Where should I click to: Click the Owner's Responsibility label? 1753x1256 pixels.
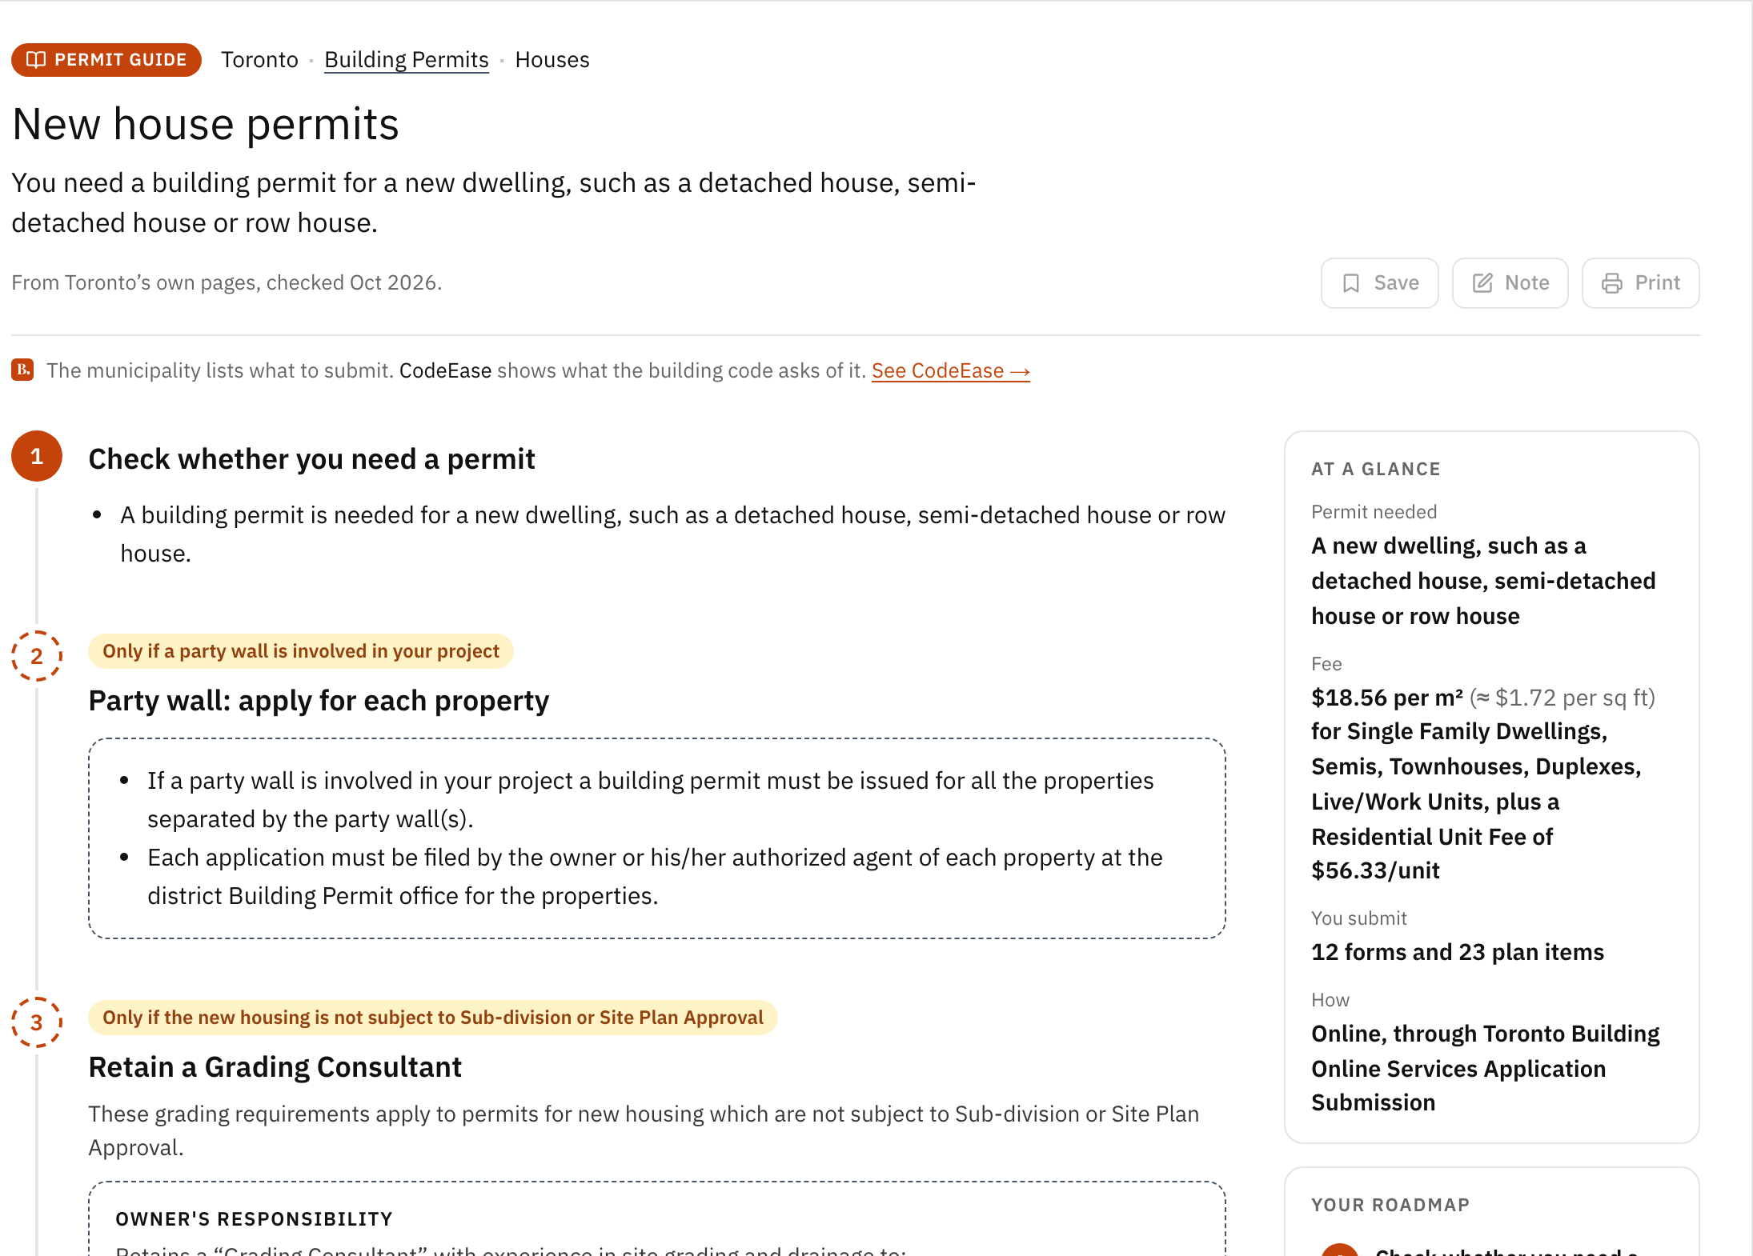255,1219
